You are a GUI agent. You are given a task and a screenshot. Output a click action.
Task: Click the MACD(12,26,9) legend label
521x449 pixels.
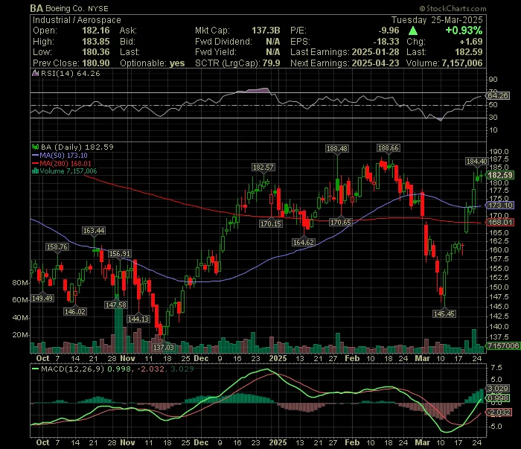pos(72,369)
